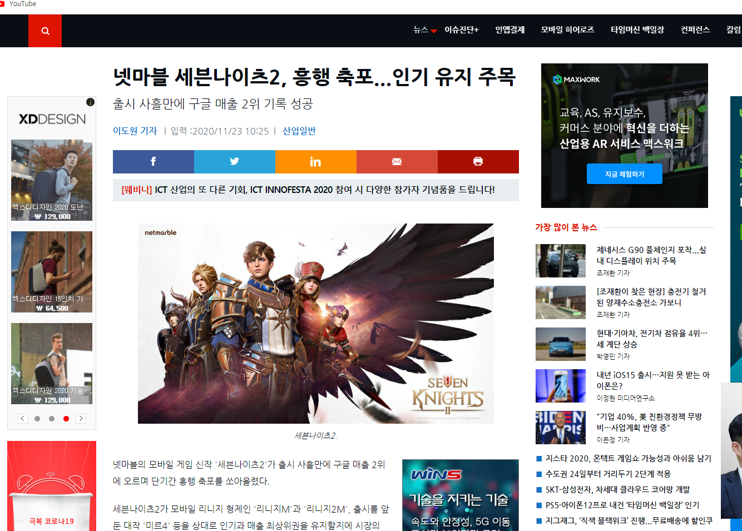Viewport: 742px width, 531px height.
Task: Open 지스타 2020 온택트 게임쇼 headline
Action: 629,459
